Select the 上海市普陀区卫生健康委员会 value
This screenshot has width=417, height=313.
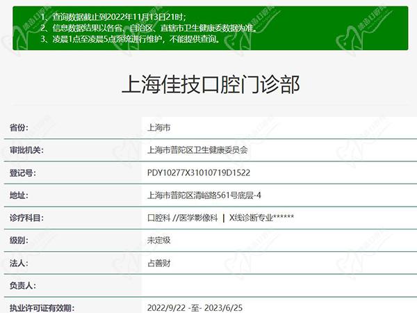point(197,150)
